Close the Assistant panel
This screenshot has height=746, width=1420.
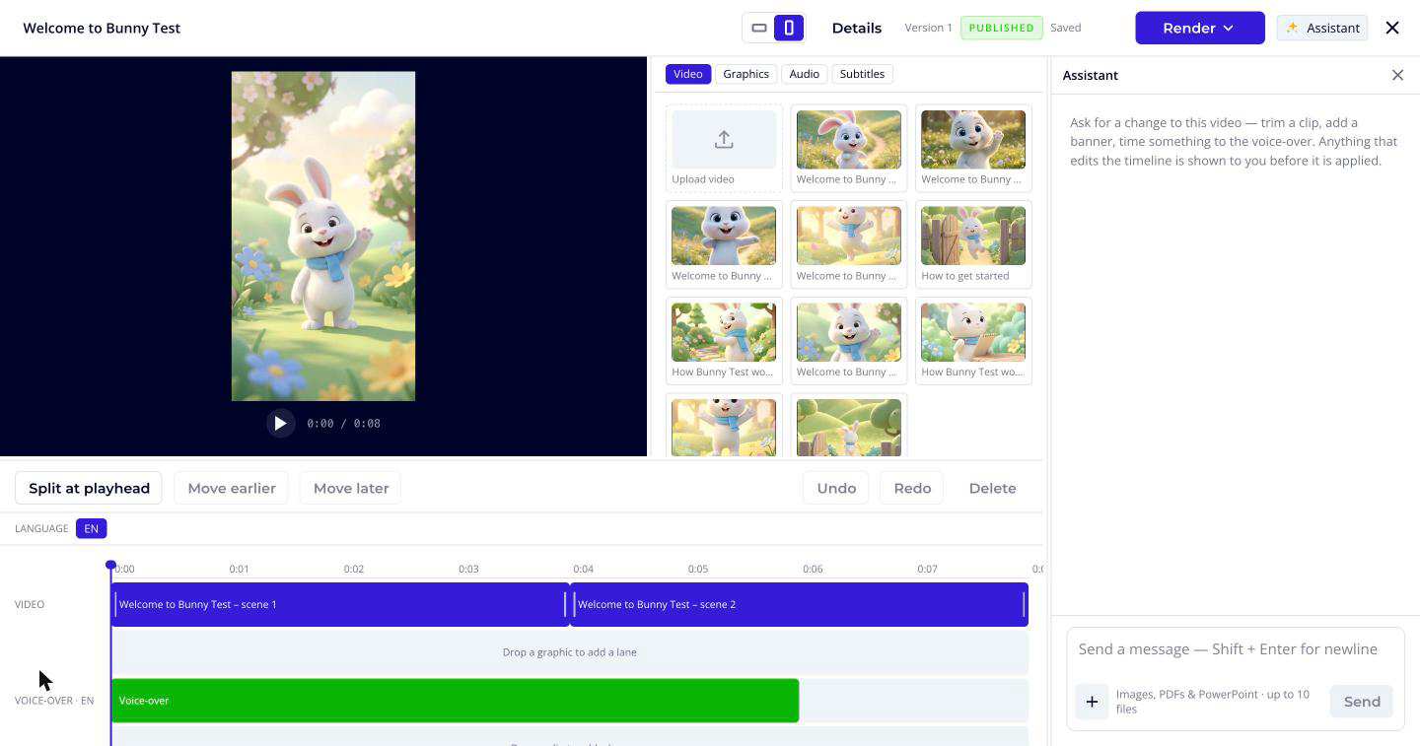(1397, 75)
